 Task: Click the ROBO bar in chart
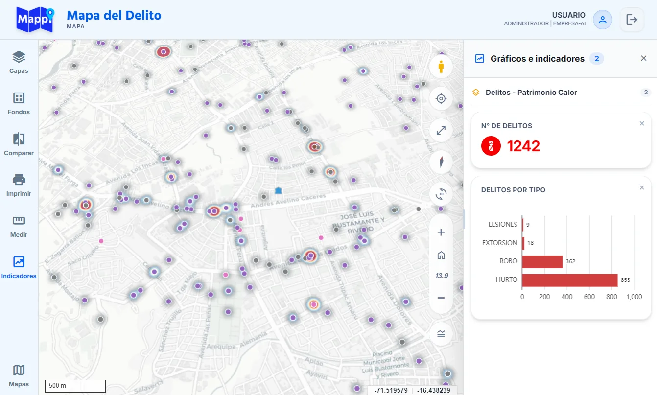542,261
